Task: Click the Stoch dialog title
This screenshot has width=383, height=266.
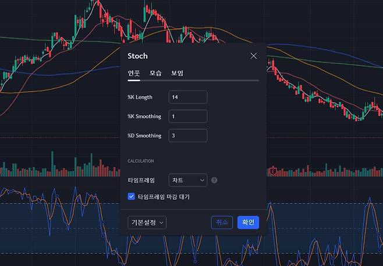Action: [x=138, y=56]
